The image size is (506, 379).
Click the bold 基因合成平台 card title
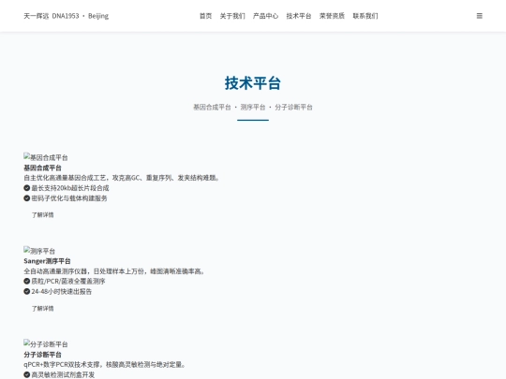[x=42, y=168]
